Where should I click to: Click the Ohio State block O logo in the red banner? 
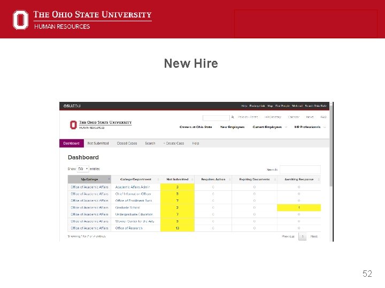pos(21,20)
